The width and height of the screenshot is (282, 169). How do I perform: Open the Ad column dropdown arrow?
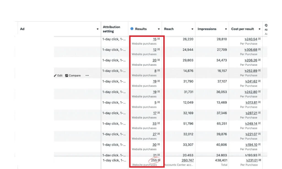click(97, 29)
